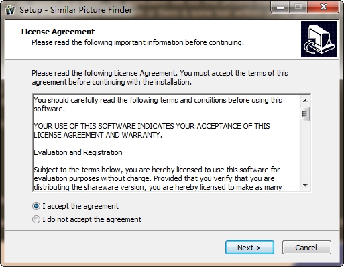Click the disabled maximize button
The width and height of the screenshot is (344, 267).
[x=298, y=7]
